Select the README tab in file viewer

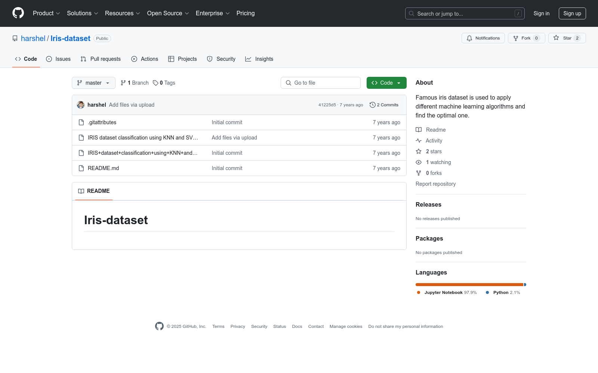coord(94,191)
